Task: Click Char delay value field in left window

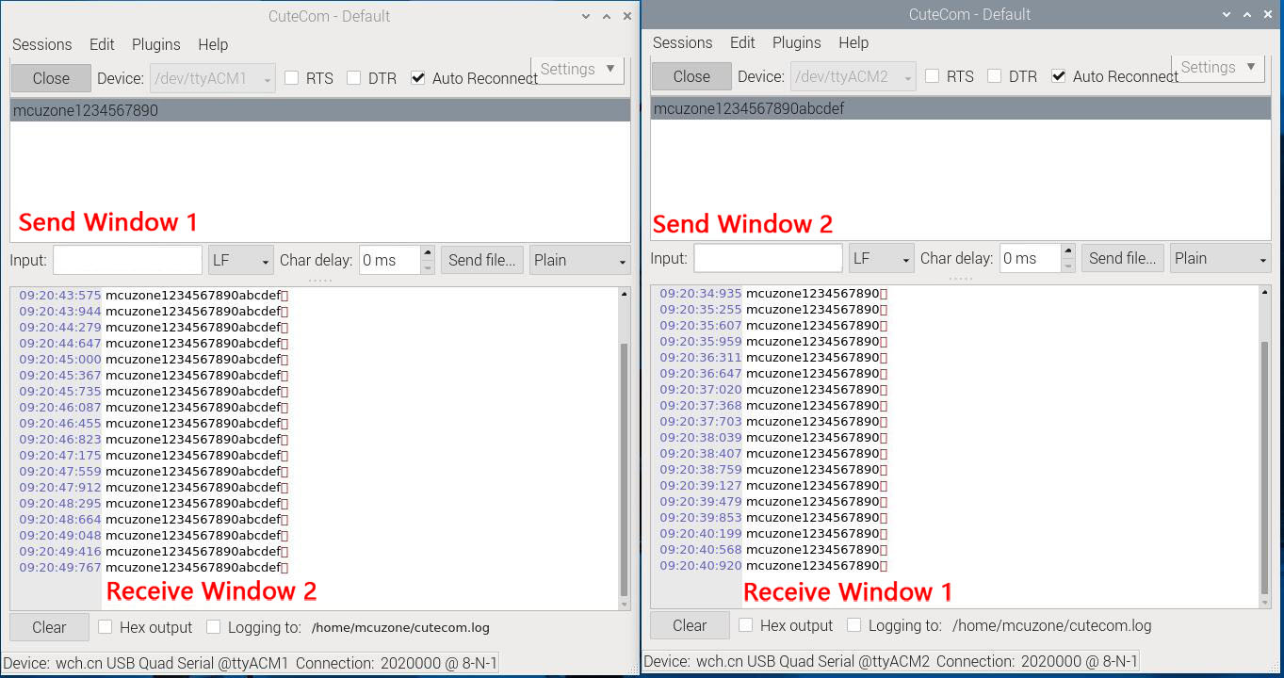Action: [x=389, y=260]
